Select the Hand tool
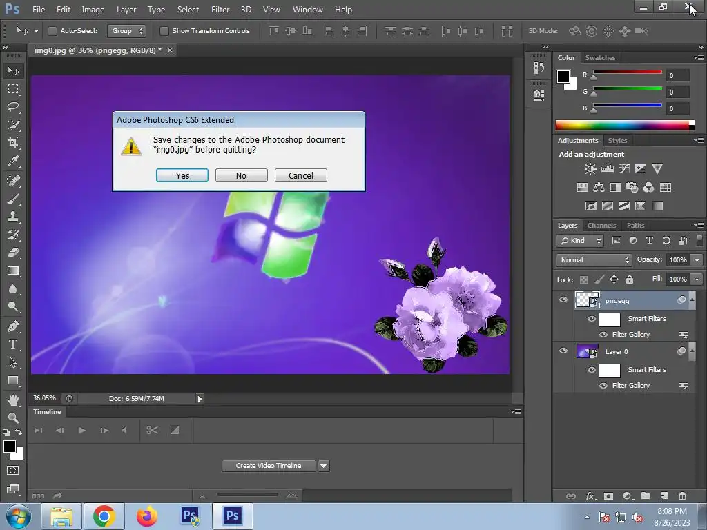Screen dimensions: 707x530 (13, 400)
